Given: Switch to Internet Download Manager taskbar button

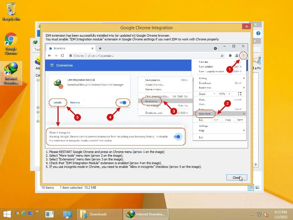Looking at the screenshot, I should pyautogui.click(x=146, y=214).
